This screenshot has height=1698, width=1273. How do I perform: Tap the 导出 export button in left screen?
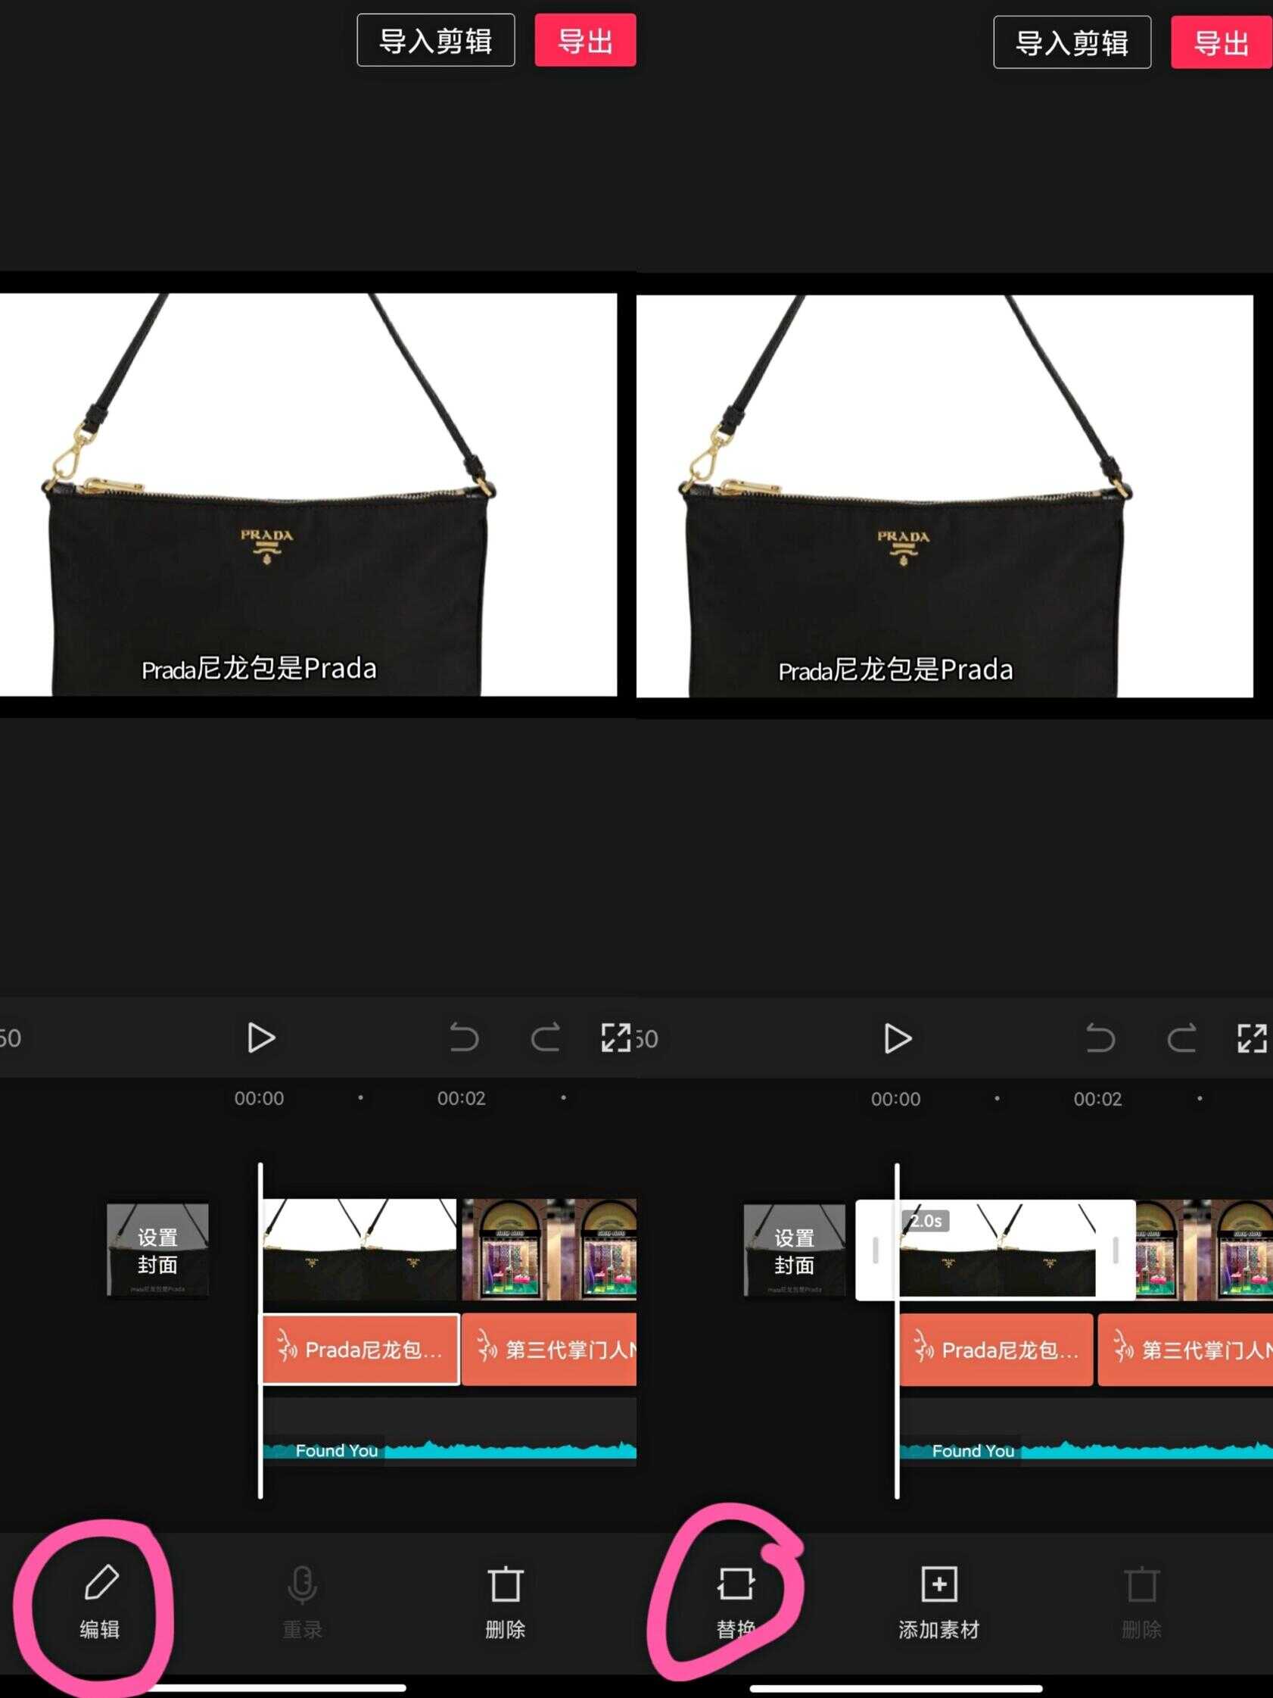tap(586, 40)
